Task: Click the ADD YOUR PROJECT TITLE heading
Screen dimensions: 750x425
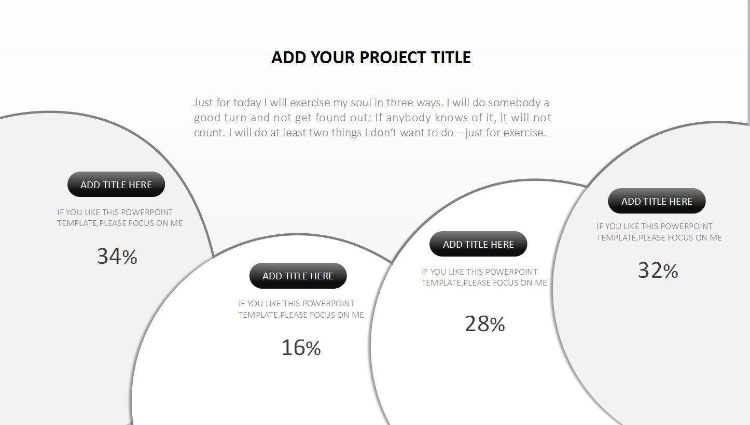Action: (371, 58)
